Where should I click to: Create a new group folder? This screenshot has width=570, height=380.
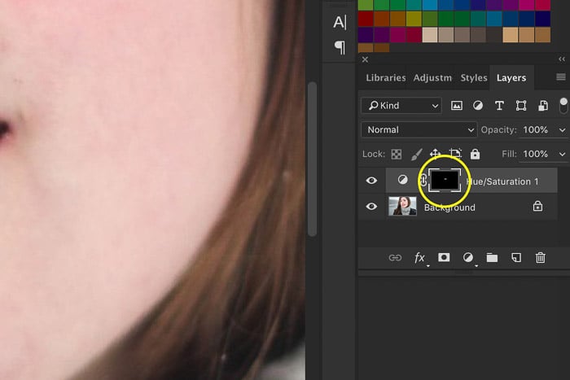coord(492,258)
